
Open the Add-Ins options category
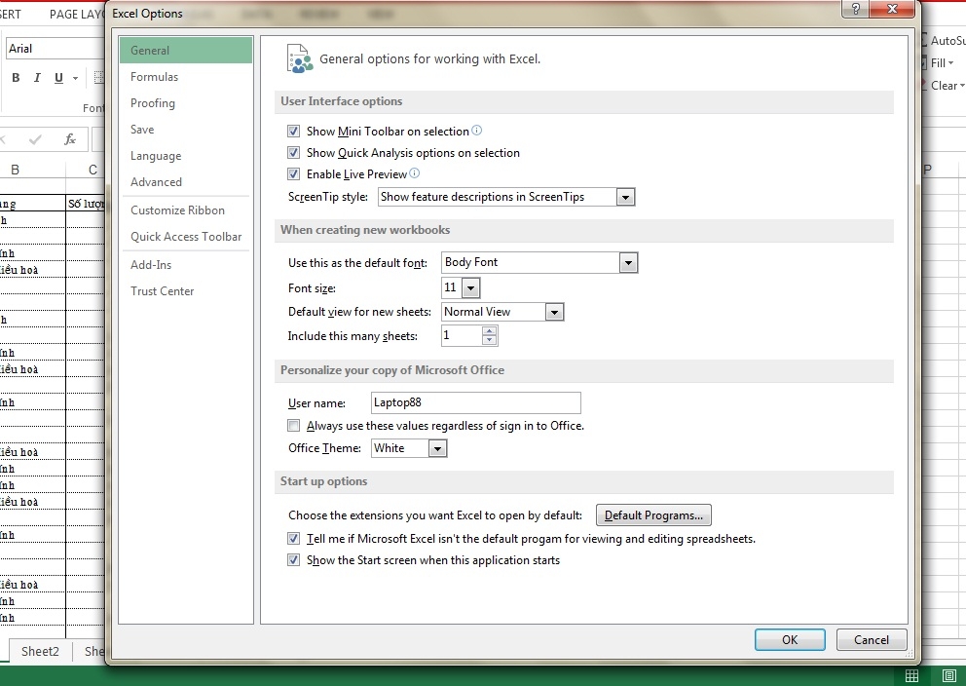click(x=186, y=265)
